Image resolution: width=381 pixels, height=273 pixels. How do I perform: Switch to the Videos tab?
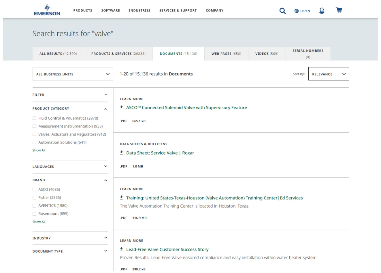267,54
